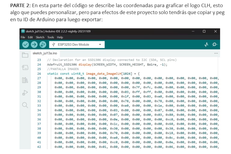Open the Search sidebar icon
The image size is (231, 154).
(x=25, y=105)
